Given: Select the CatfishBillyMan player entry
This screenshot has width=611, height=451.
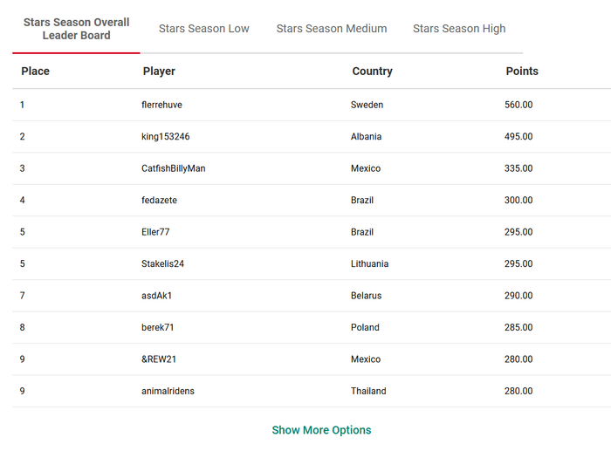Looking at the screenshot, I should pyautogui.click(x=174, y=168).
